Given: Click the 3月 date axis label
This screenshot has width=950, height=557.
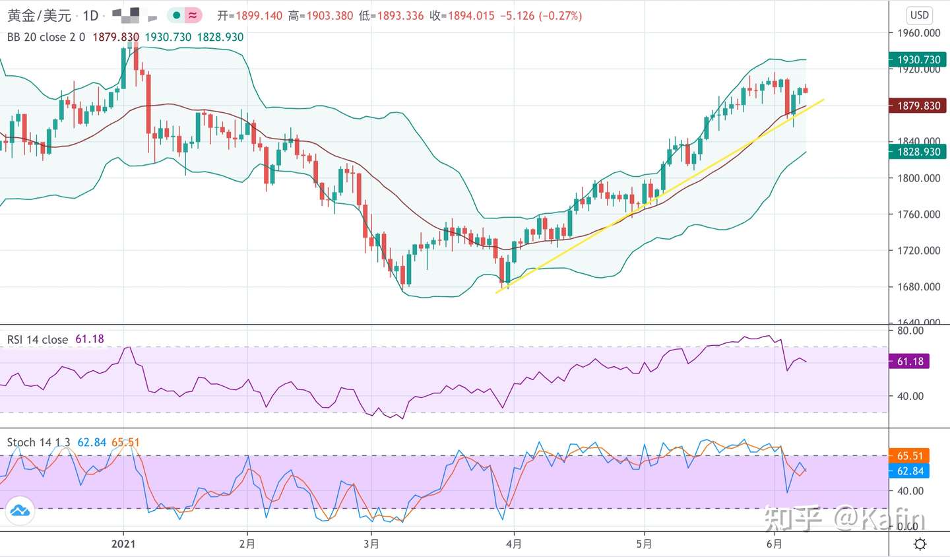Looking at the screenshot, I should [371, 544].
